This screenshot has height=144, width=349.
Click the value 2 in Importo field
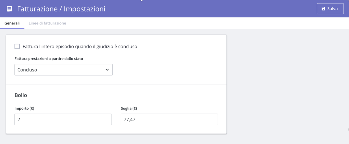[x=19, y=120]
